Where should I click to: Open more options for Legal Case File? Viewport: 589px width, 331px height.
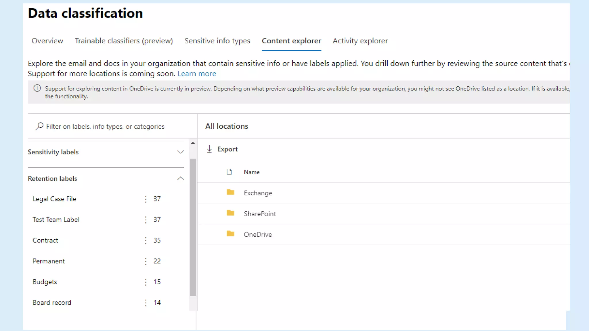click(146, 199)
